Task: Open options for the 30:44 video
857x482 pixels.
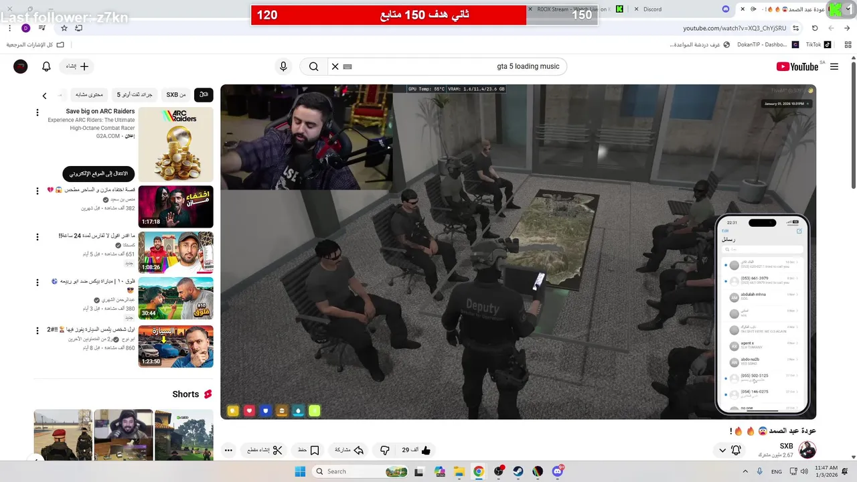Action: [37, 283]
